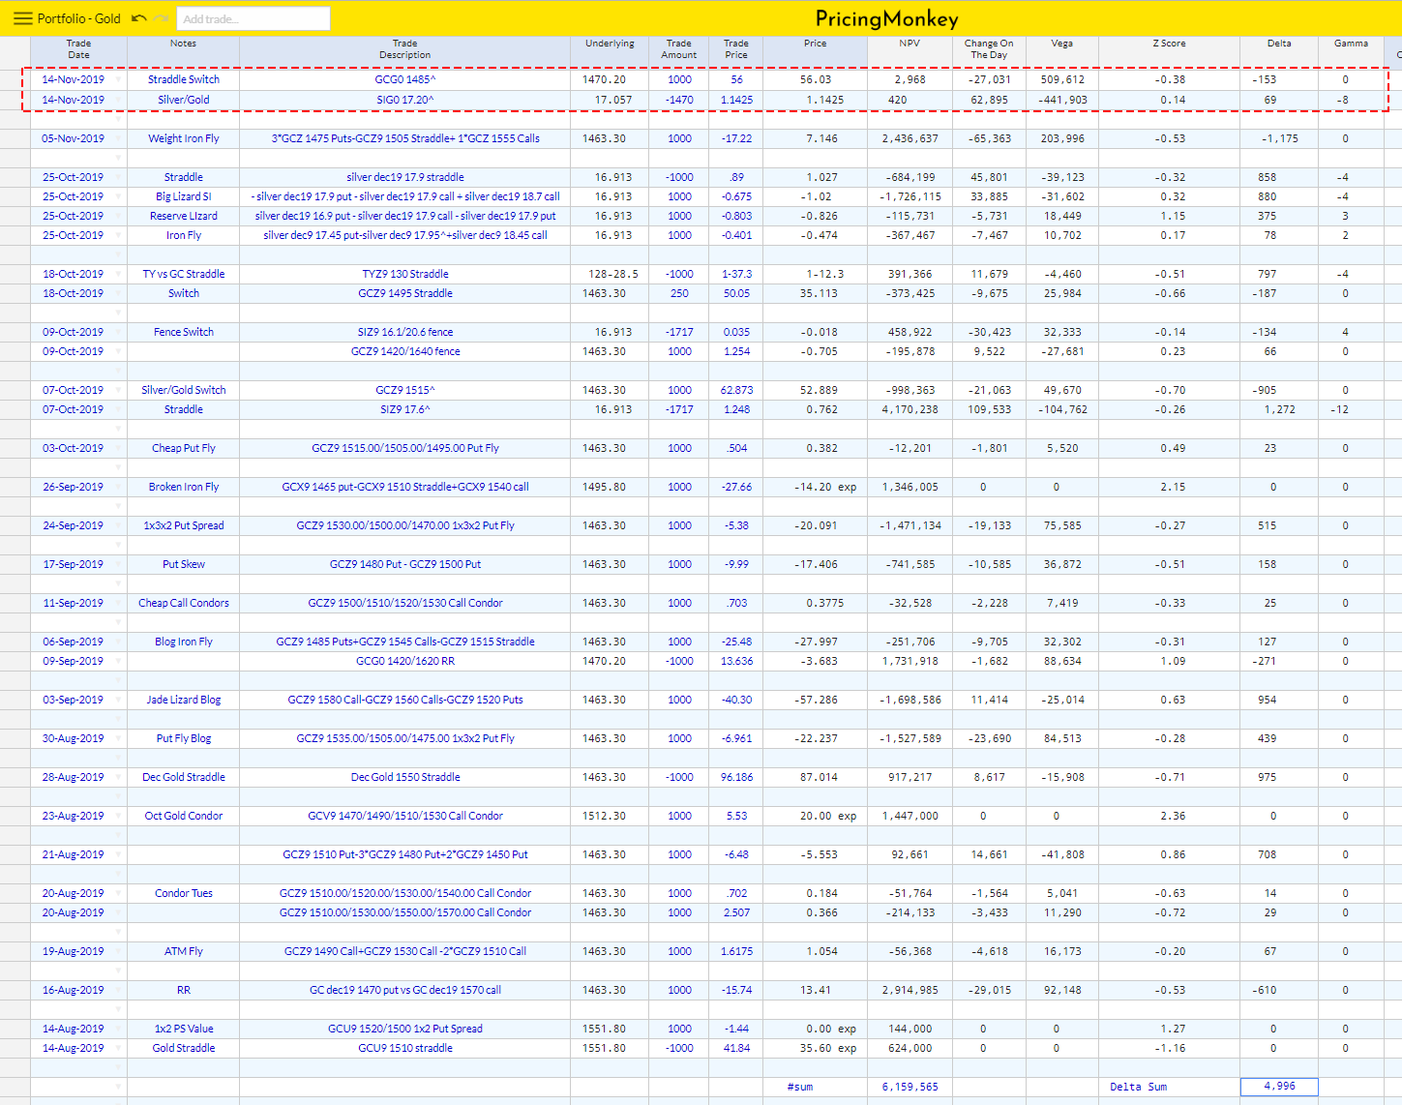Select the Reserve Lizard notes cell
The width and height of the screenshot is (1402, 1105).
[x=183, y=216]
